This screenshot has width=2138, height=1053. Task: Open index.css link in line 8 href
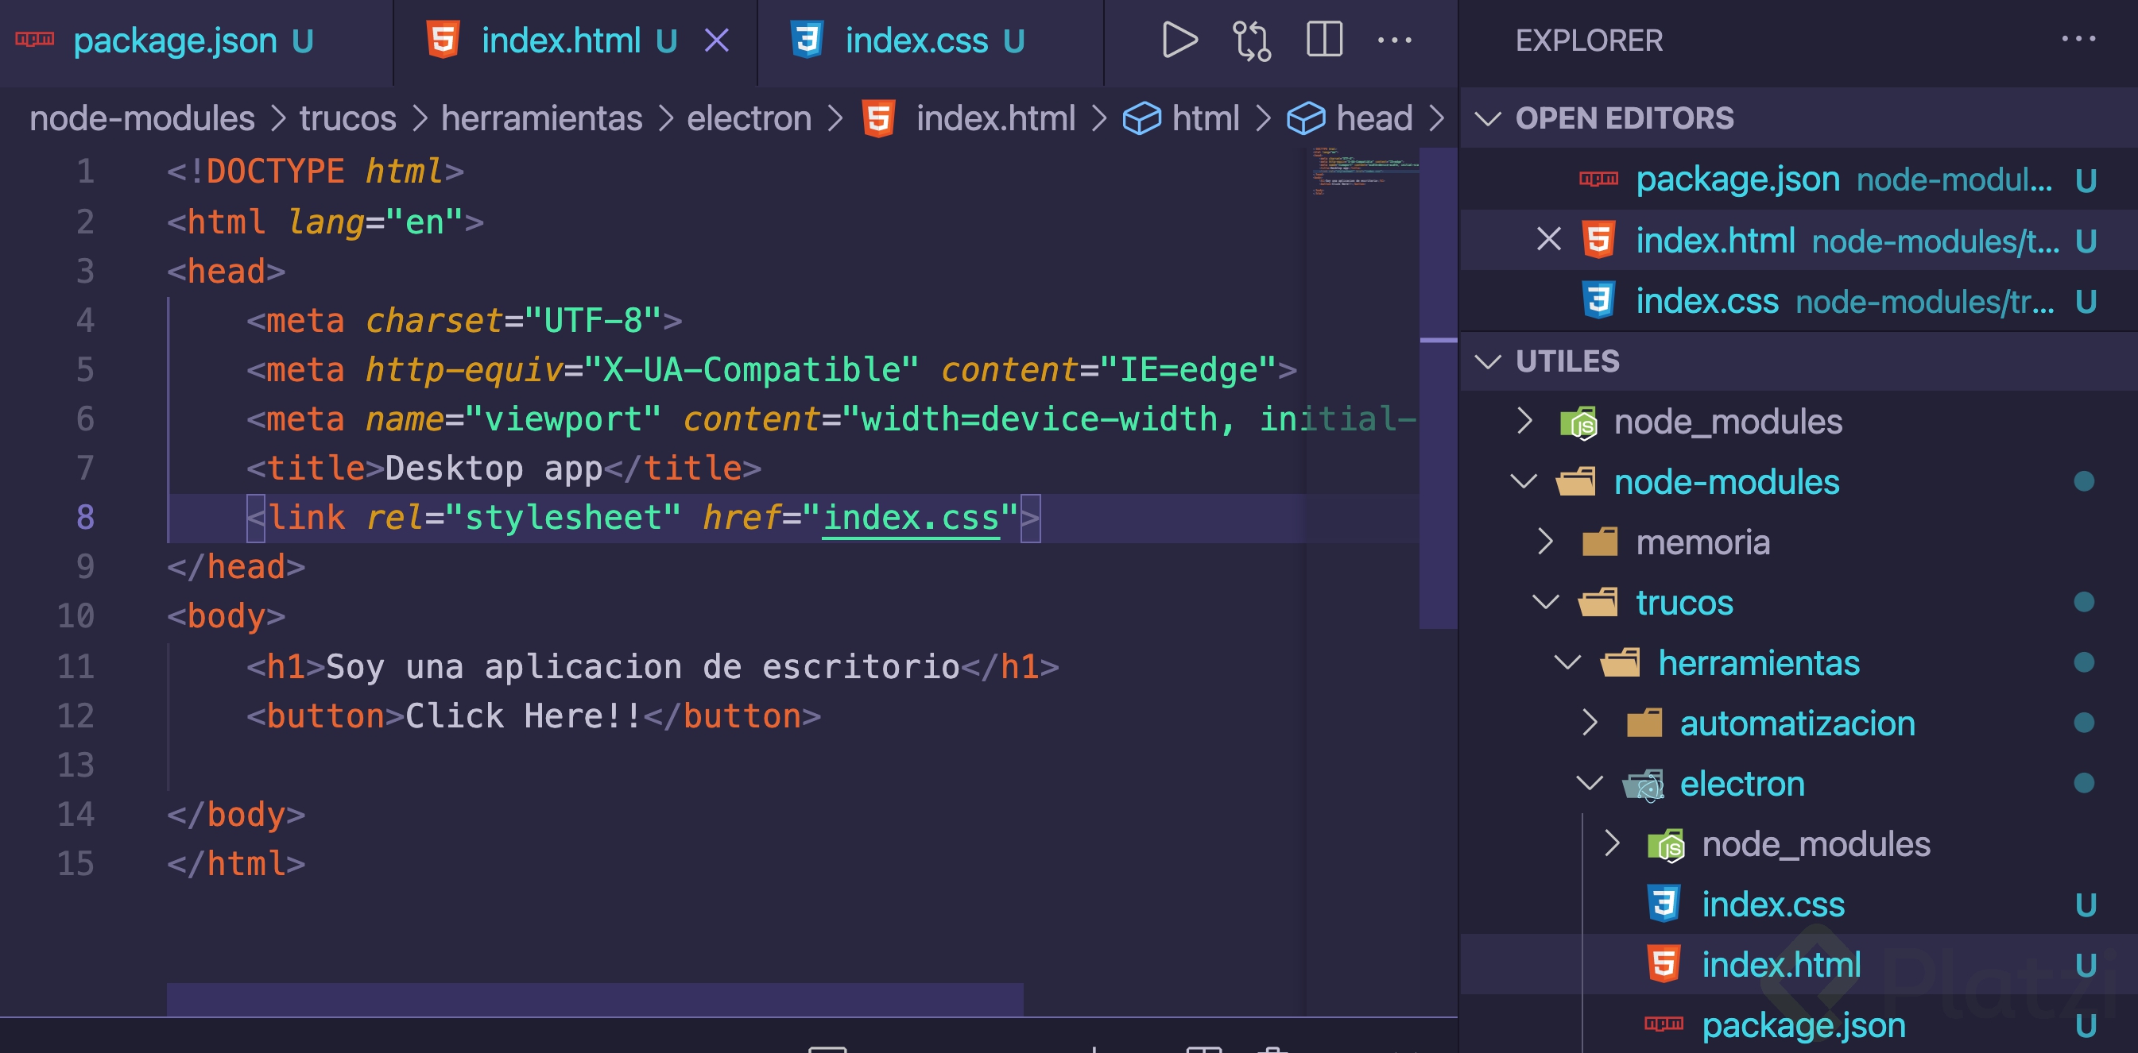coord(911,519)
